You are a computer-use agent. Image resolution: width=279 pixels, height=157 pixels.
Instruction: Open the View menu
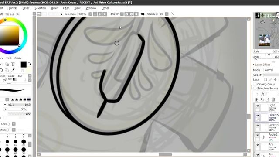point(77,8)
